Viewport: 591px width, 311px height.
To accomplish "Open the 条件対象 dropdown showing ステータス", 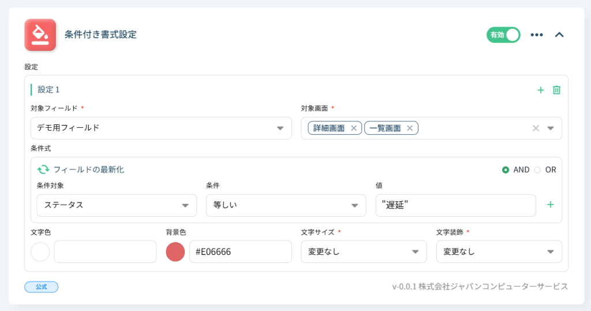I will 117,205.
